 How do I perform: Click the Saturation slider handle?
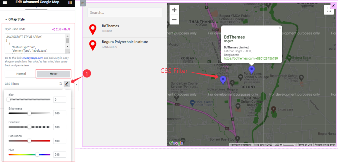[29, 141]
